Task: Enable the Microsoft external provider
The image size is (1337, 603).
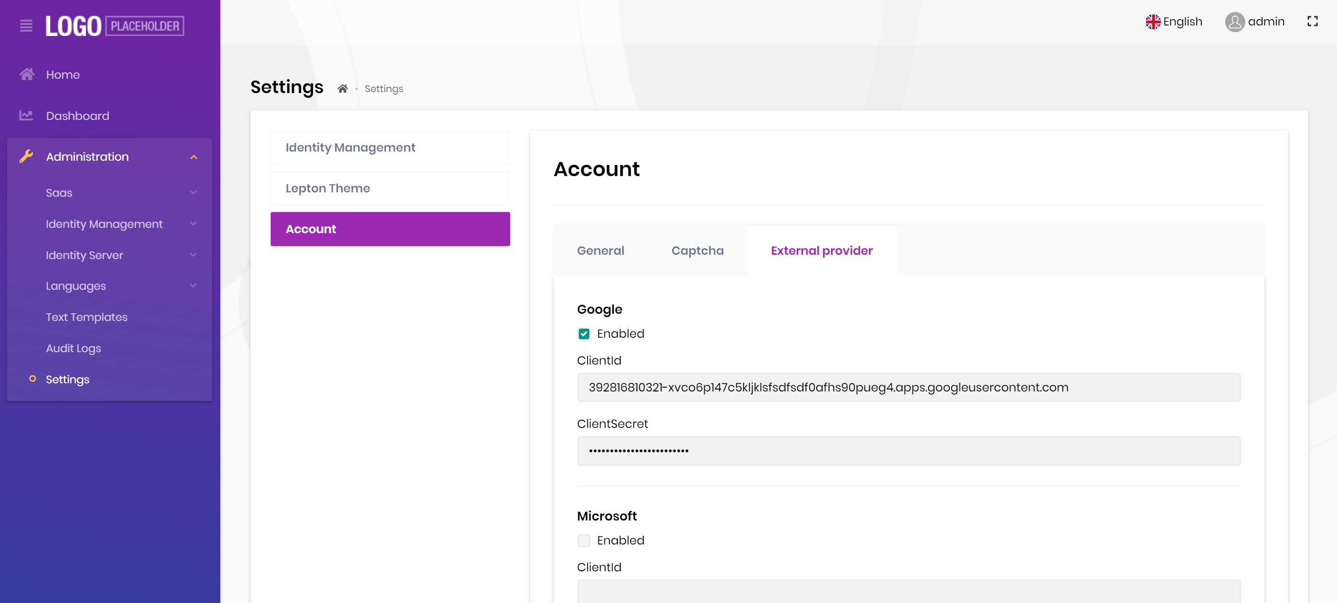Action: pos(584,540)
